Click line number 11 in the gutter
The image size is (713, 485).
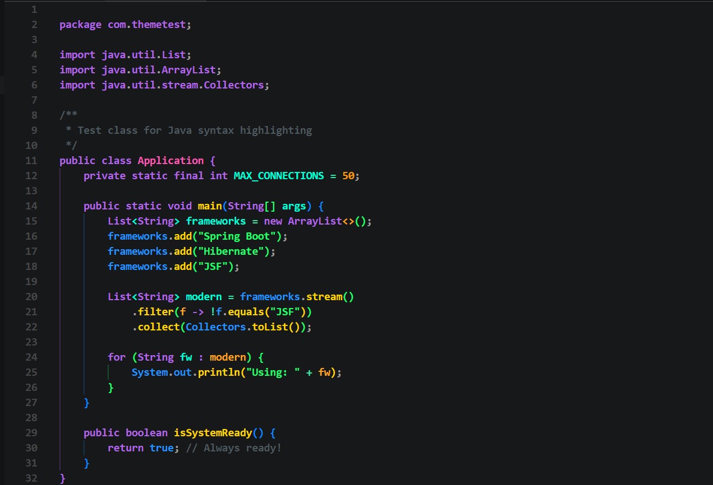pyautogui.click(x=31, y=161)
